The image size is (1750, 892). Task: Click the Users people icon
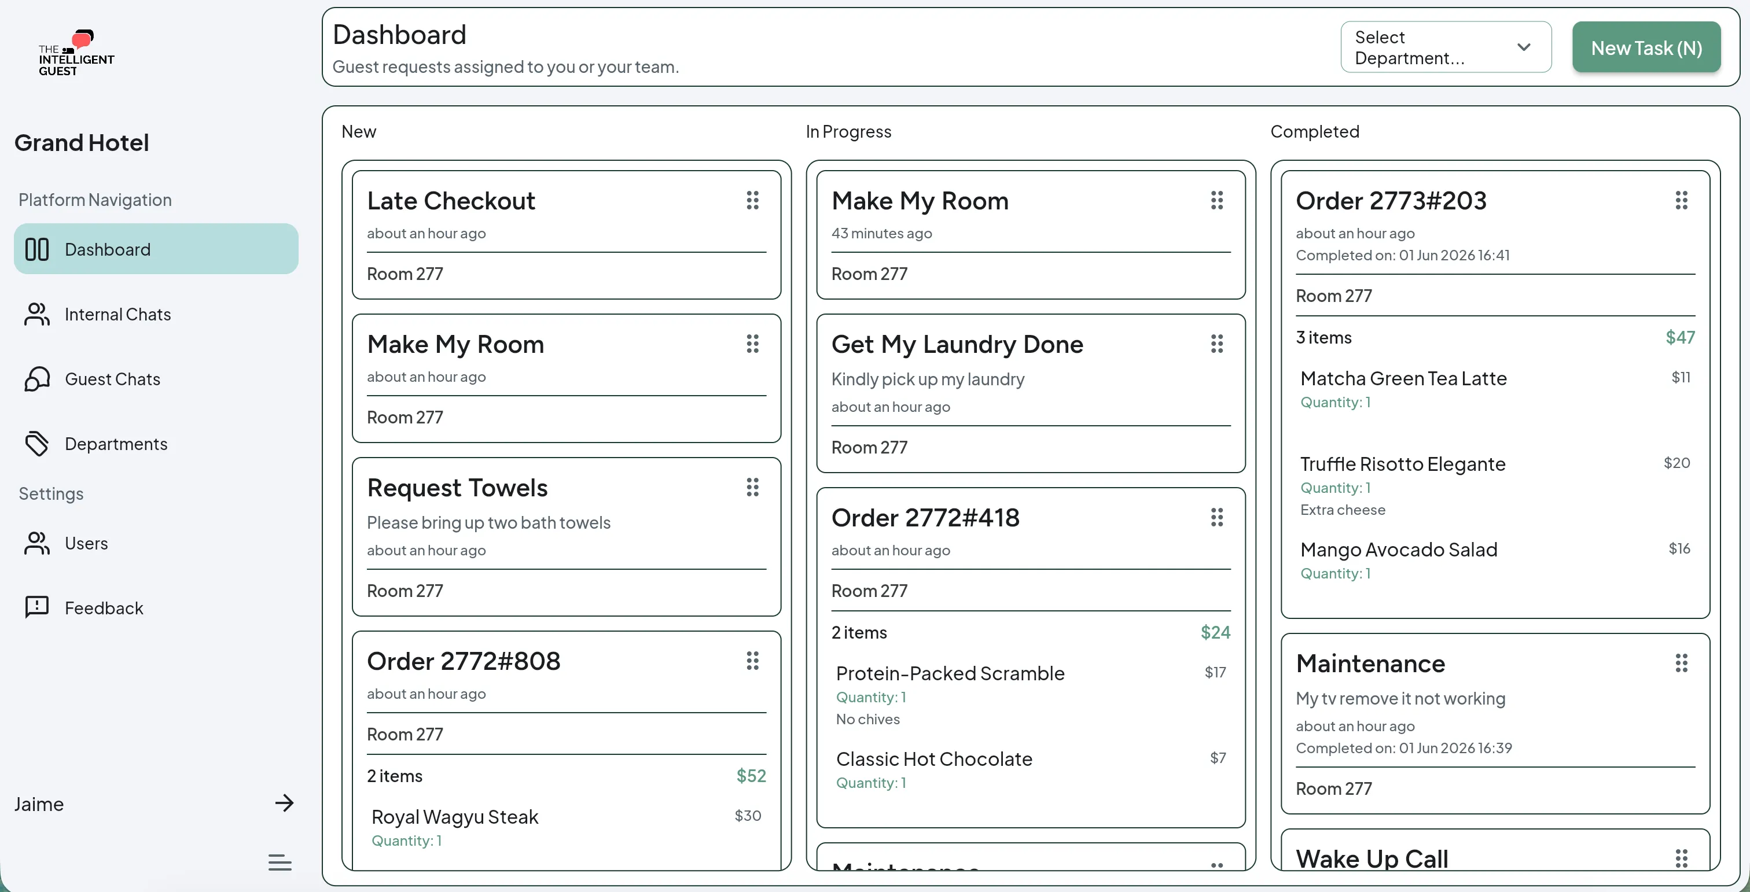coord(36,543)
